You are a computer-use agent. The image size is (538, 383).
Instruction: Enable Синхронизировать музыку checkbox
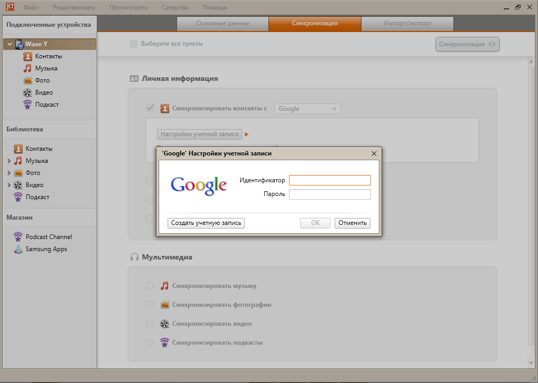[x=150, y=285]
